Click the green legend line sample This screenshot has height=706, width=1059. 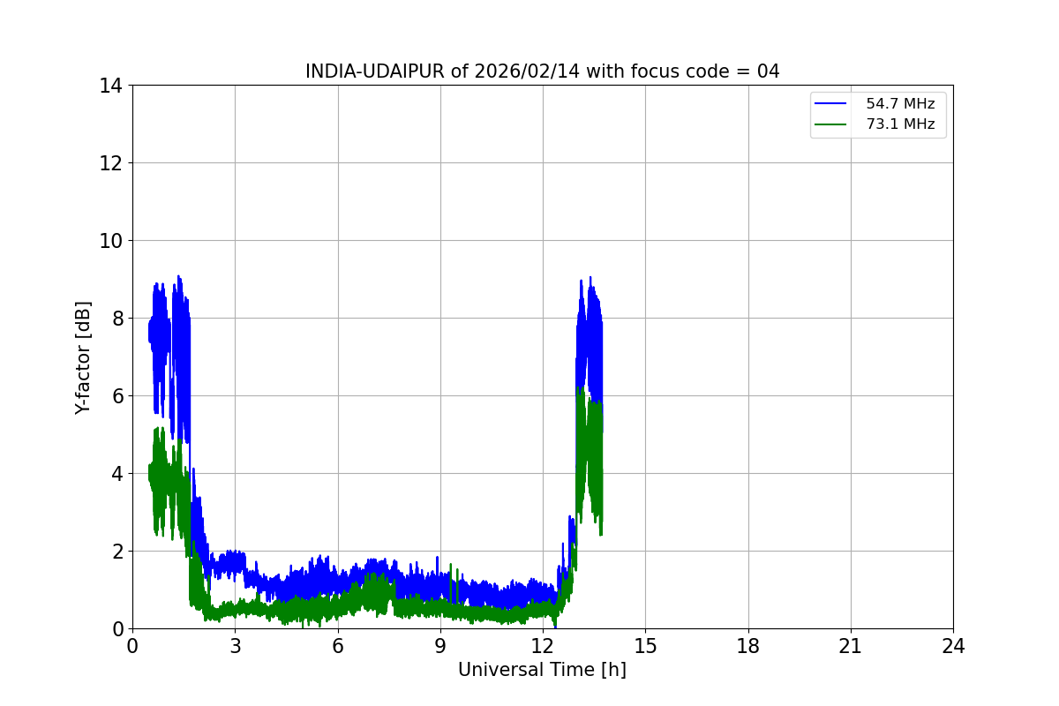coord(830,124)
